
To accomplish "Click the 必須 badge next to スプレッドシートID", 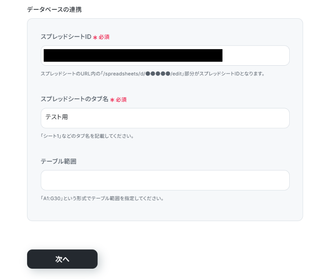I will (x=104, y=37).
